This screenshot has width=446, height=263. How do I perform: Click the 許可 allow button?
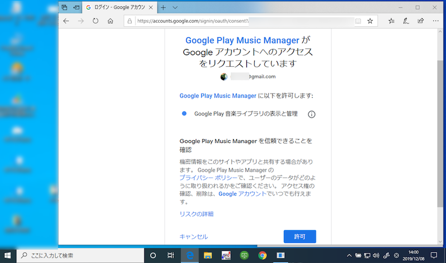coord(299,236)
